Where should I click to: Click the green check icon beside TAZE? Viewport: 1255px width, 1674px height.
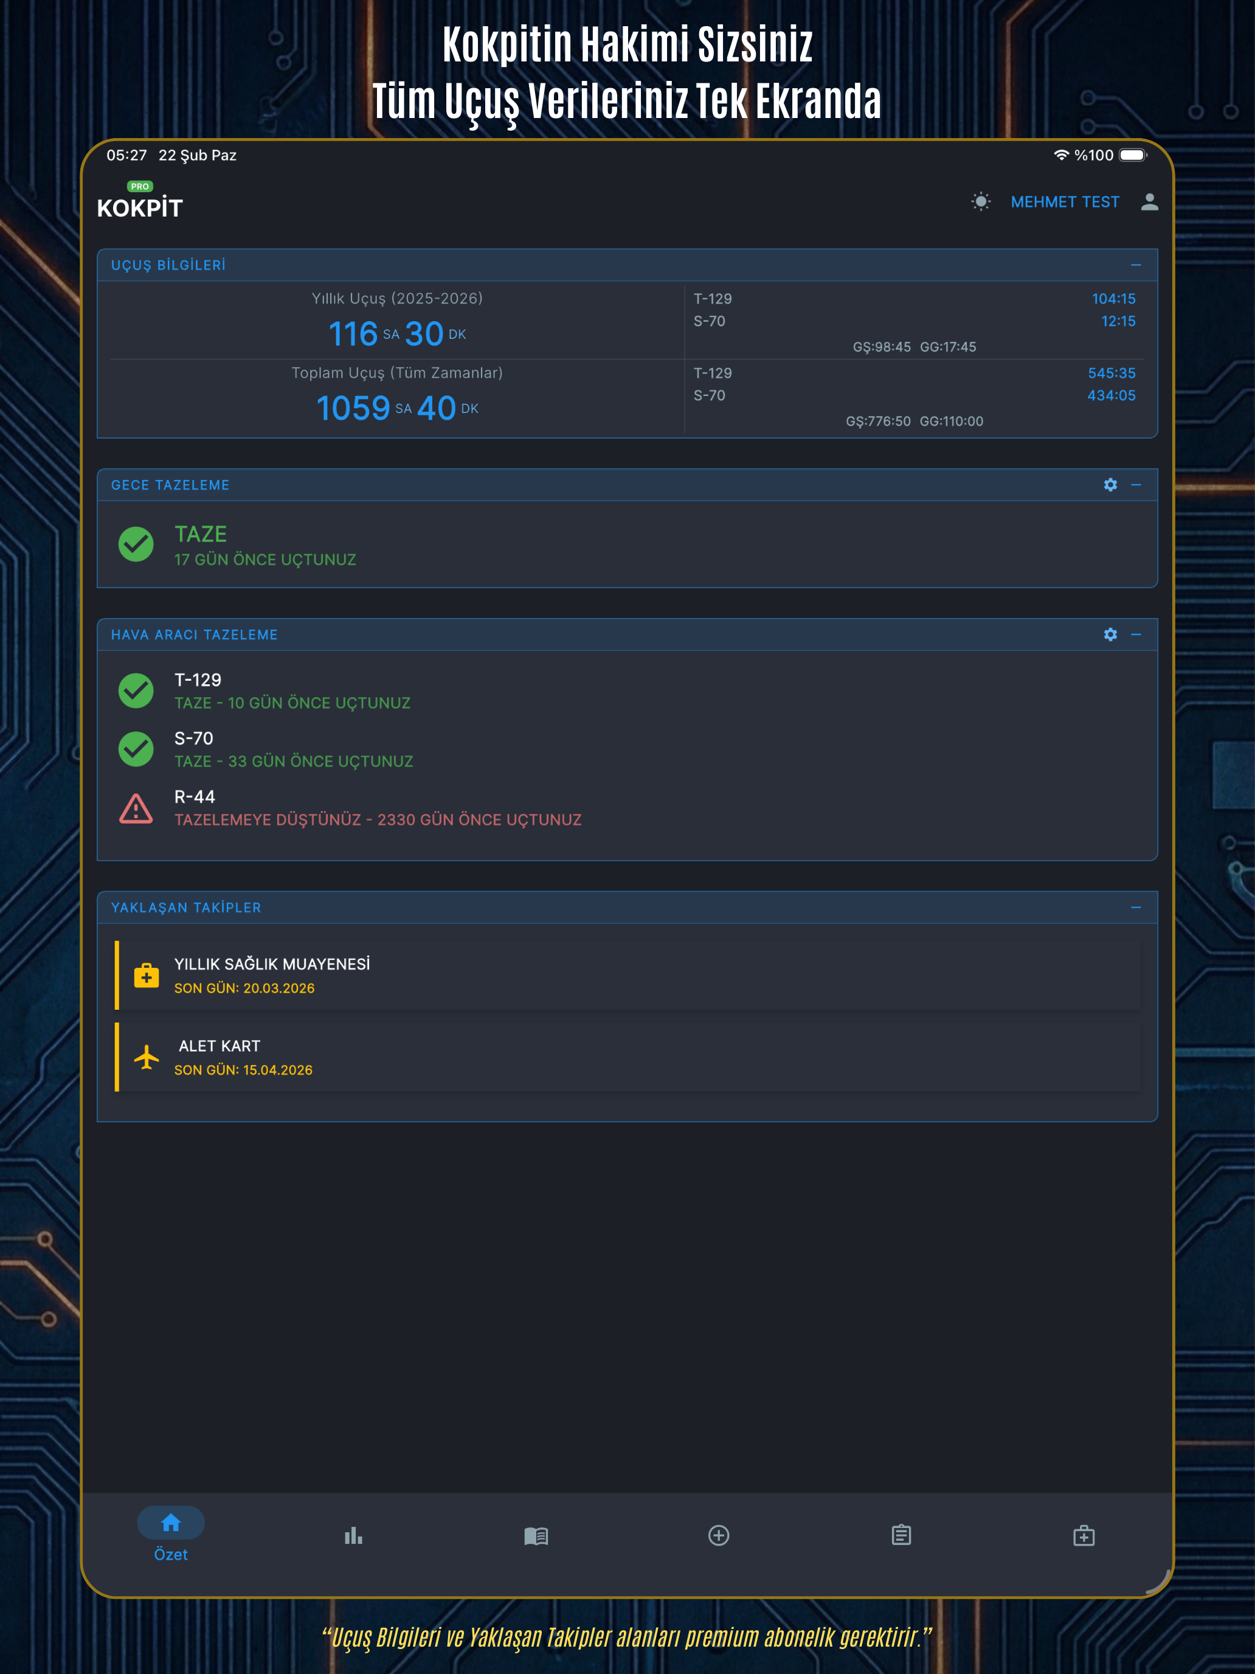tap(136, 544)
